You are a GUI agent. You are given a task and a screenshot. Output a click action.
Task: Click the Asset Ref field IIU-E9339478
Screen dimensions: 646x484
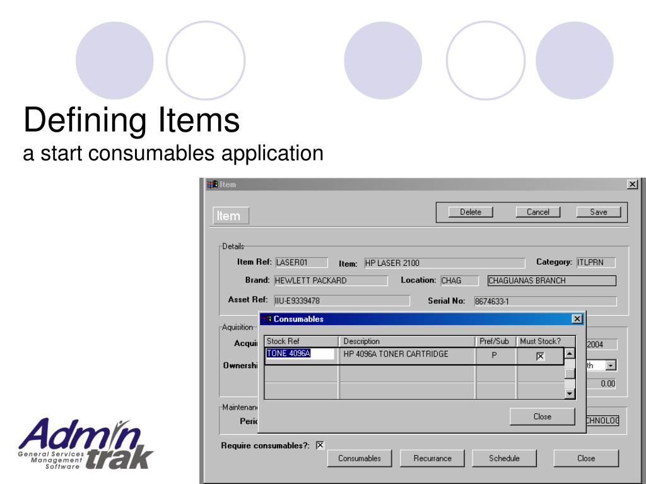(x=342, y=301)
